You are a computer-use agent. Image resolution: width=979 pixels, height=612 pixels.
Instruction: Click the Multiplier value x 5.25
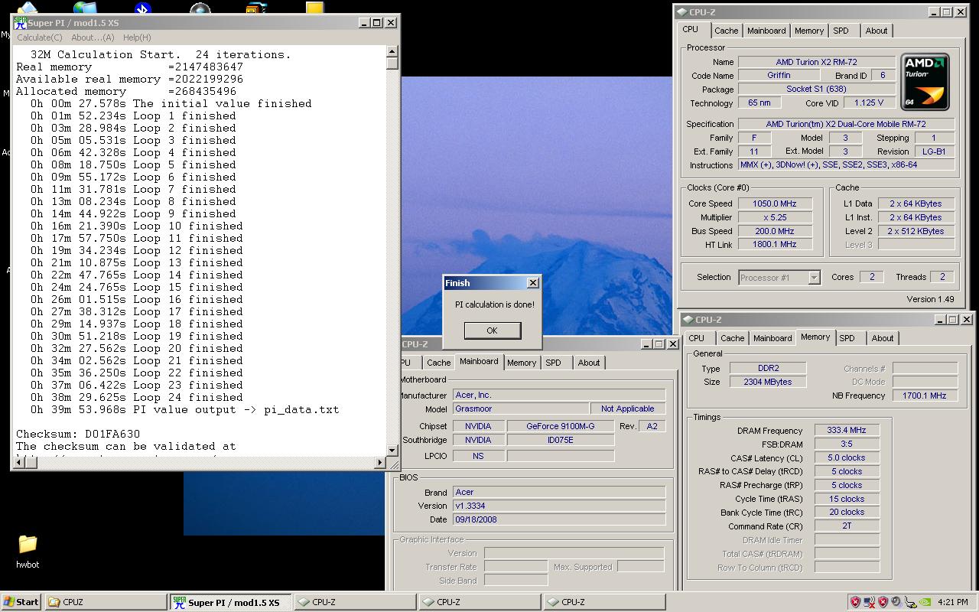(x=775, y=217)
